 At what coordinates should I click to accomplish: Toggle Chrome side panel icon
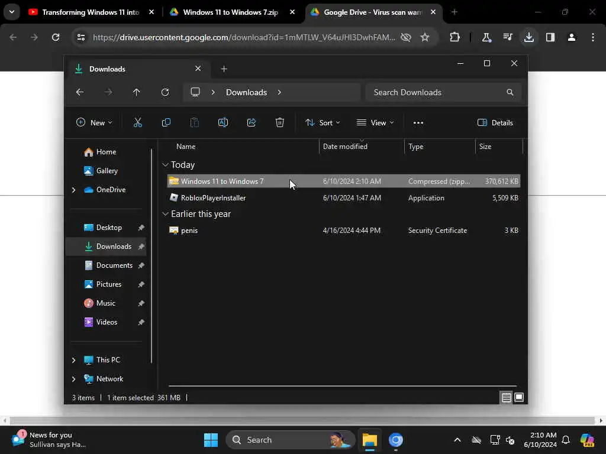[550, 37]
